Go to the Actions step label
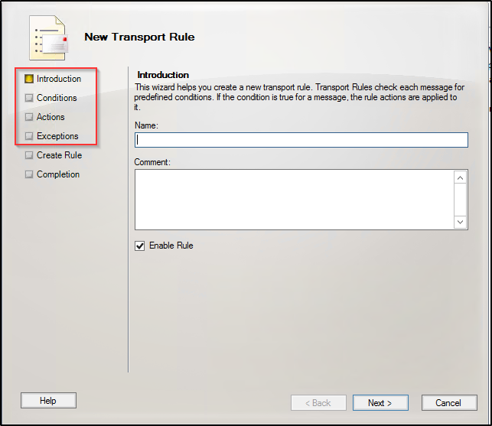The height and width of the screenshot is (426, 492). (51, 117)
